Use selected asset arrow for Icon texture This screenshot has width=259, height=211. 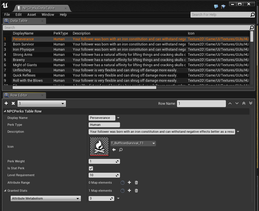[114, 150]
